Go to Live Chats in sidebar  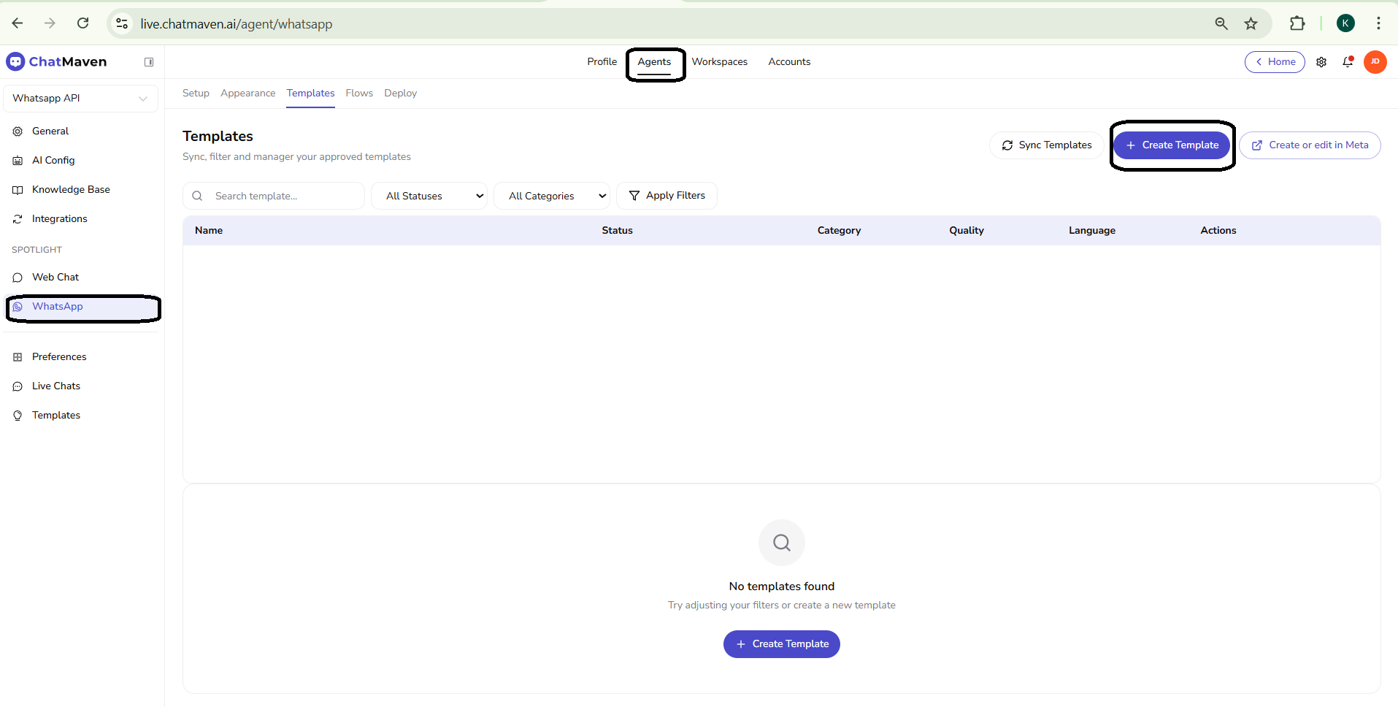click(x=56, y=386)
